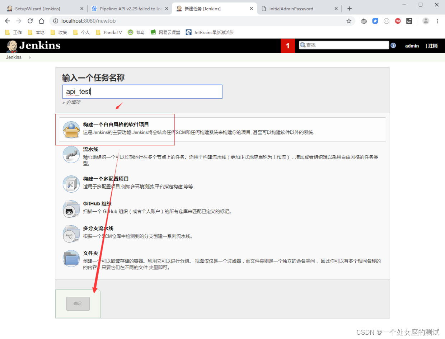Click the browser back arrow

point(8,21)
